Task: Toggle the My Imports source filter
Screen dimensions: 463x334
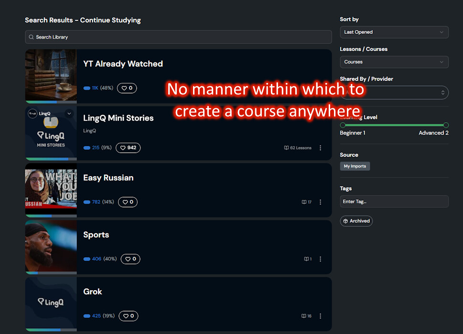Action: coord(355,166)
